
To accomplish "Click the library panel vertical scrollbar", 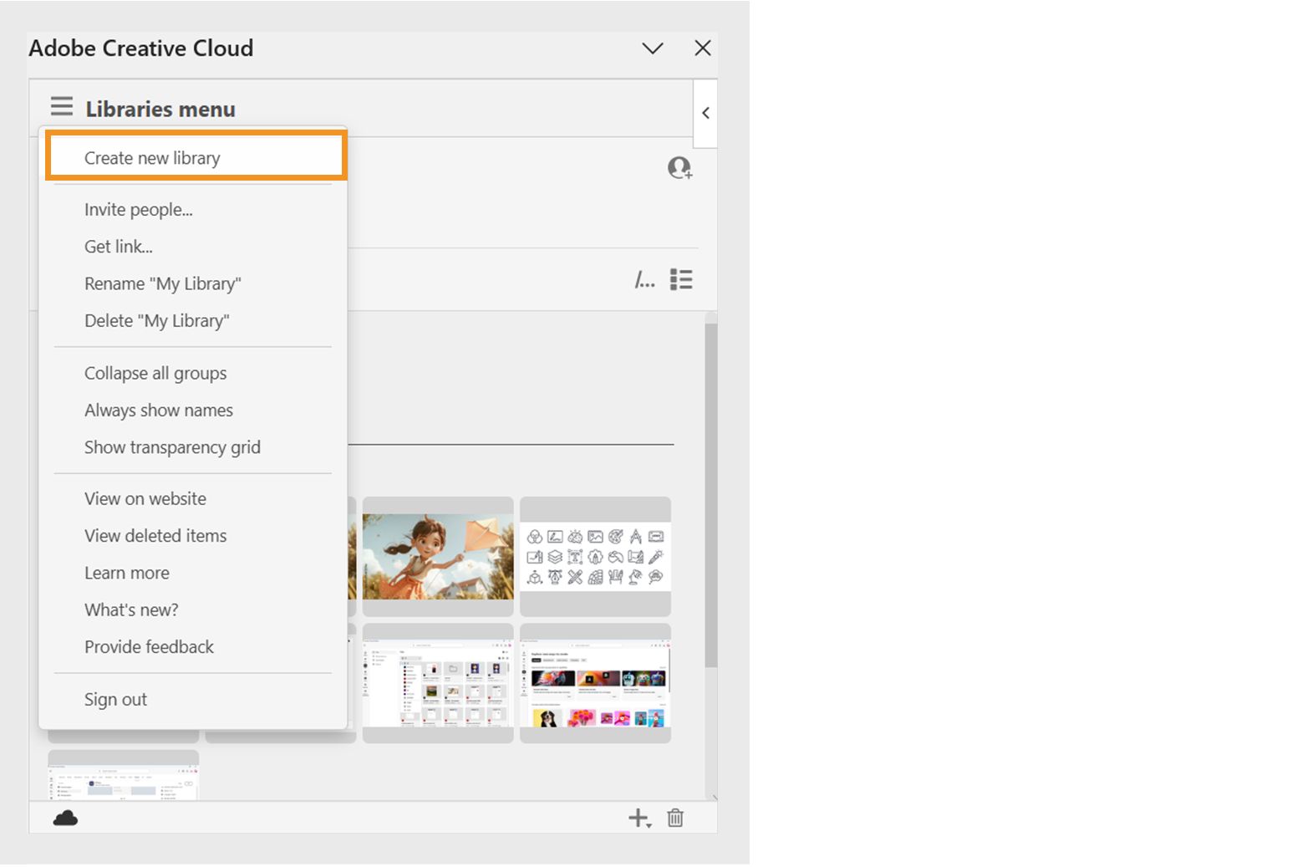I will [x=711, y=495].
